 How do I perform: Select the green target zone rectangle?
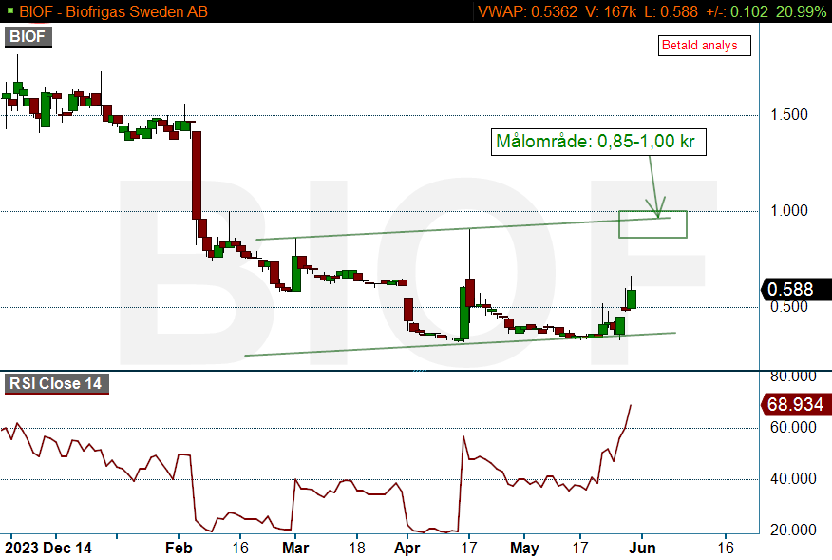[x=652, y=224]
